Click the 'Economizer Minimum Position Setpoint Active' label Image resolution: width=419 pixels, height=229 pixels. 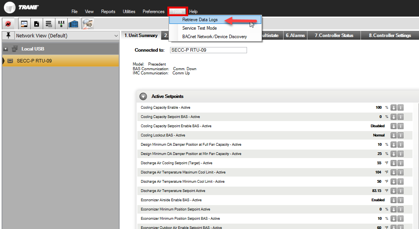click(x=175, y=209)
